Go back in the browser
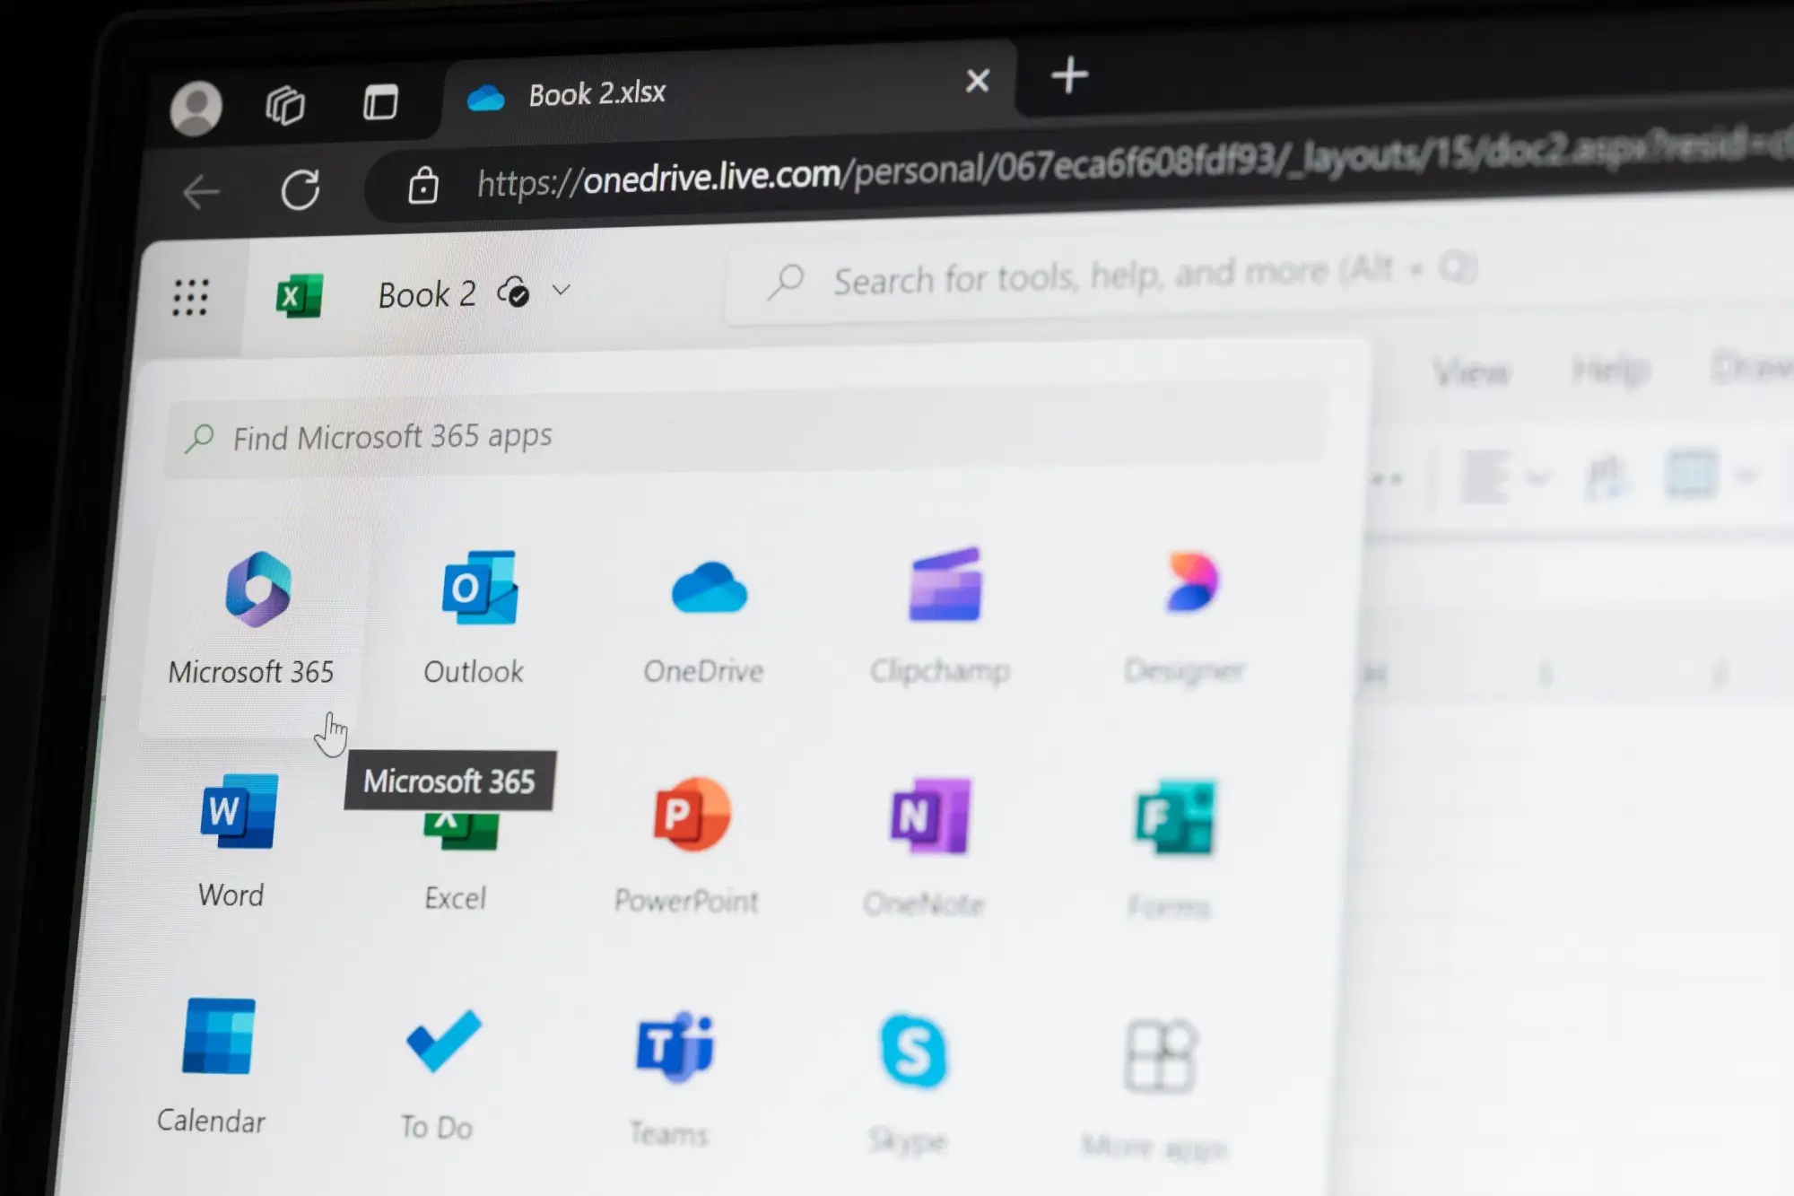The image size is (1794, 1196). (x=201, y=192)
